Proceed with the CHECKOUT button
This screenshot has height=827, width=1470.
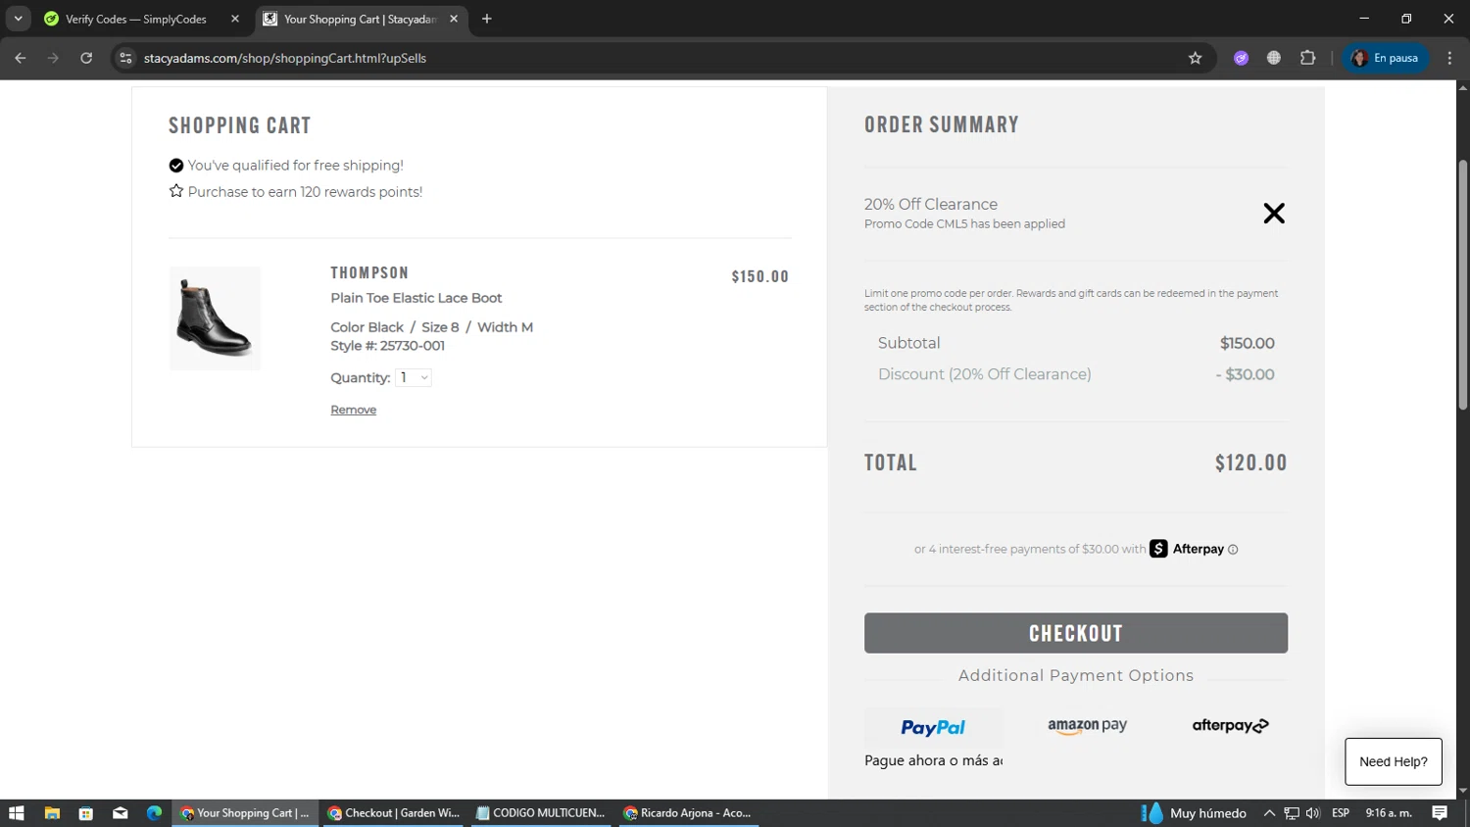(1075, 633)
